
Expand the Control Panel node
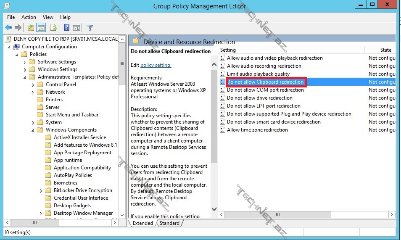(x=33, y=84)
